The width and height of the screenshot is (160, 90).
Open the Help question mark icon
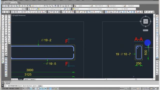(72, 6)
